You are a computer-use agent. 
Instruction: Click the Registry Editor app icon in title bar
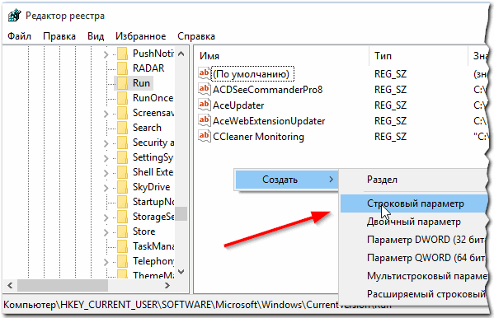14,15
